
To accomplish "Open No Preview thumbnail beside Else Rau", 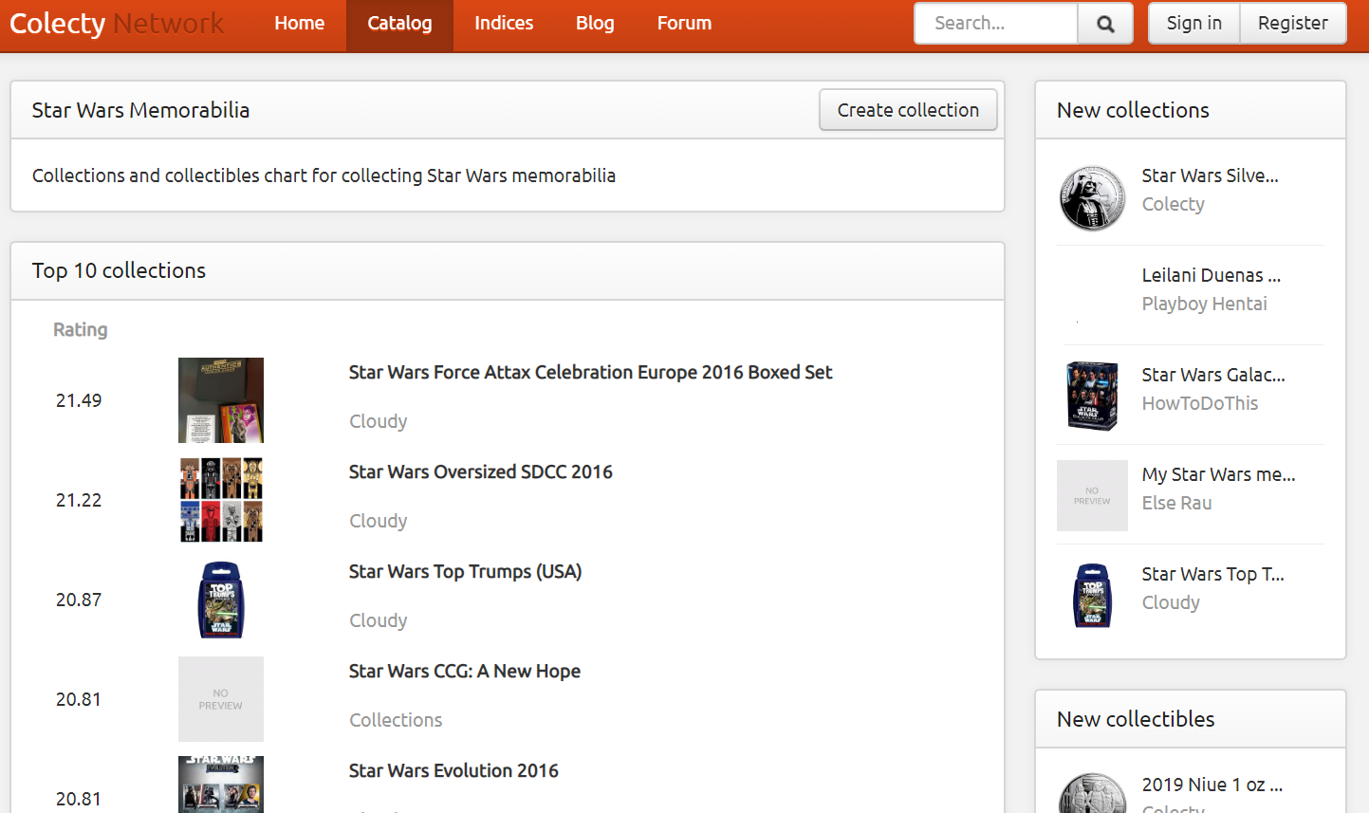I will [x=1092, y=495].
